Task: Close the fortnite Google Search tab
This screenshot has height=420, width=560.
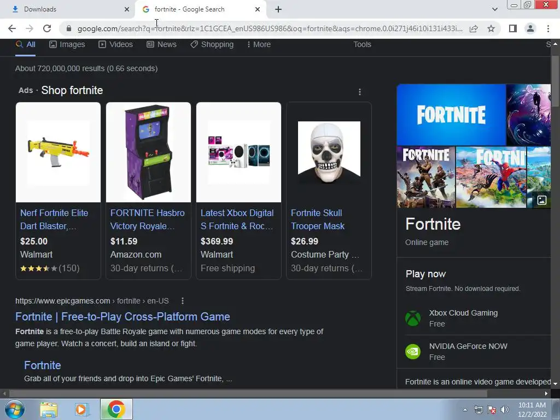Action: pos(258,9)
